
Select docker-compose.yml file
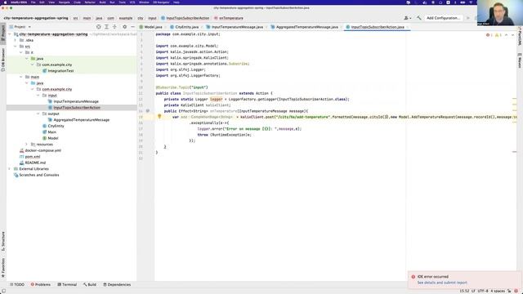[43, 150]
